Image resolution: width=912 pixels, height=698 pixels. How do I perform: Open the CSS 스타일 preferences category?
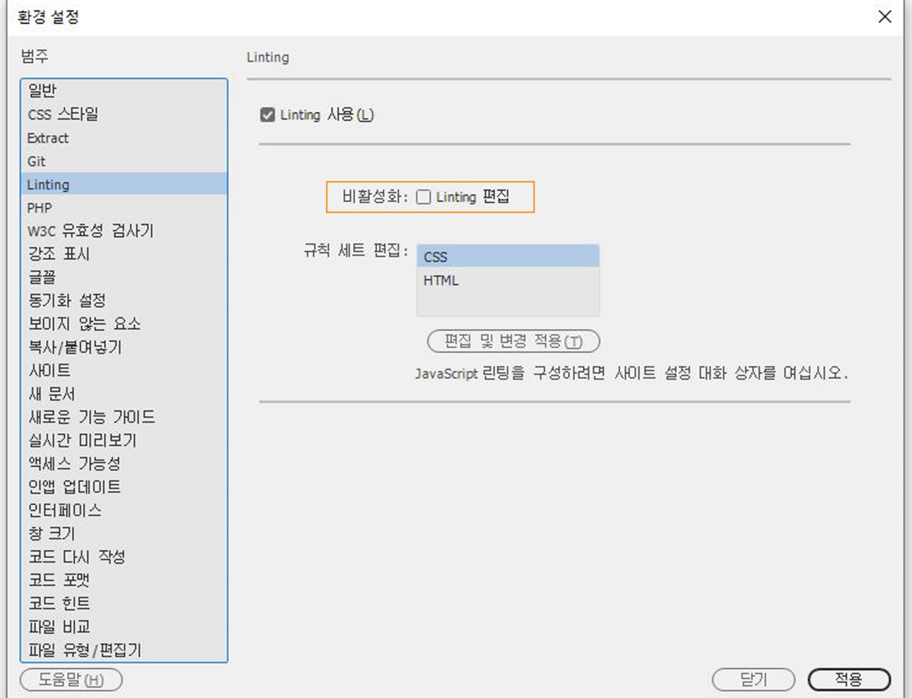tap(63, 114)
